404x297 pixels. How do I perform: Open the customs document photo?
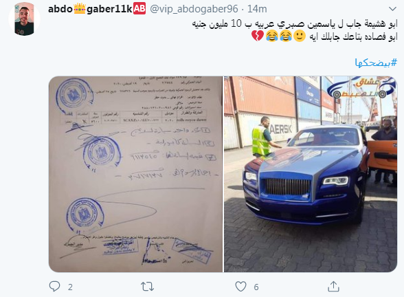(x=135, y=174)
